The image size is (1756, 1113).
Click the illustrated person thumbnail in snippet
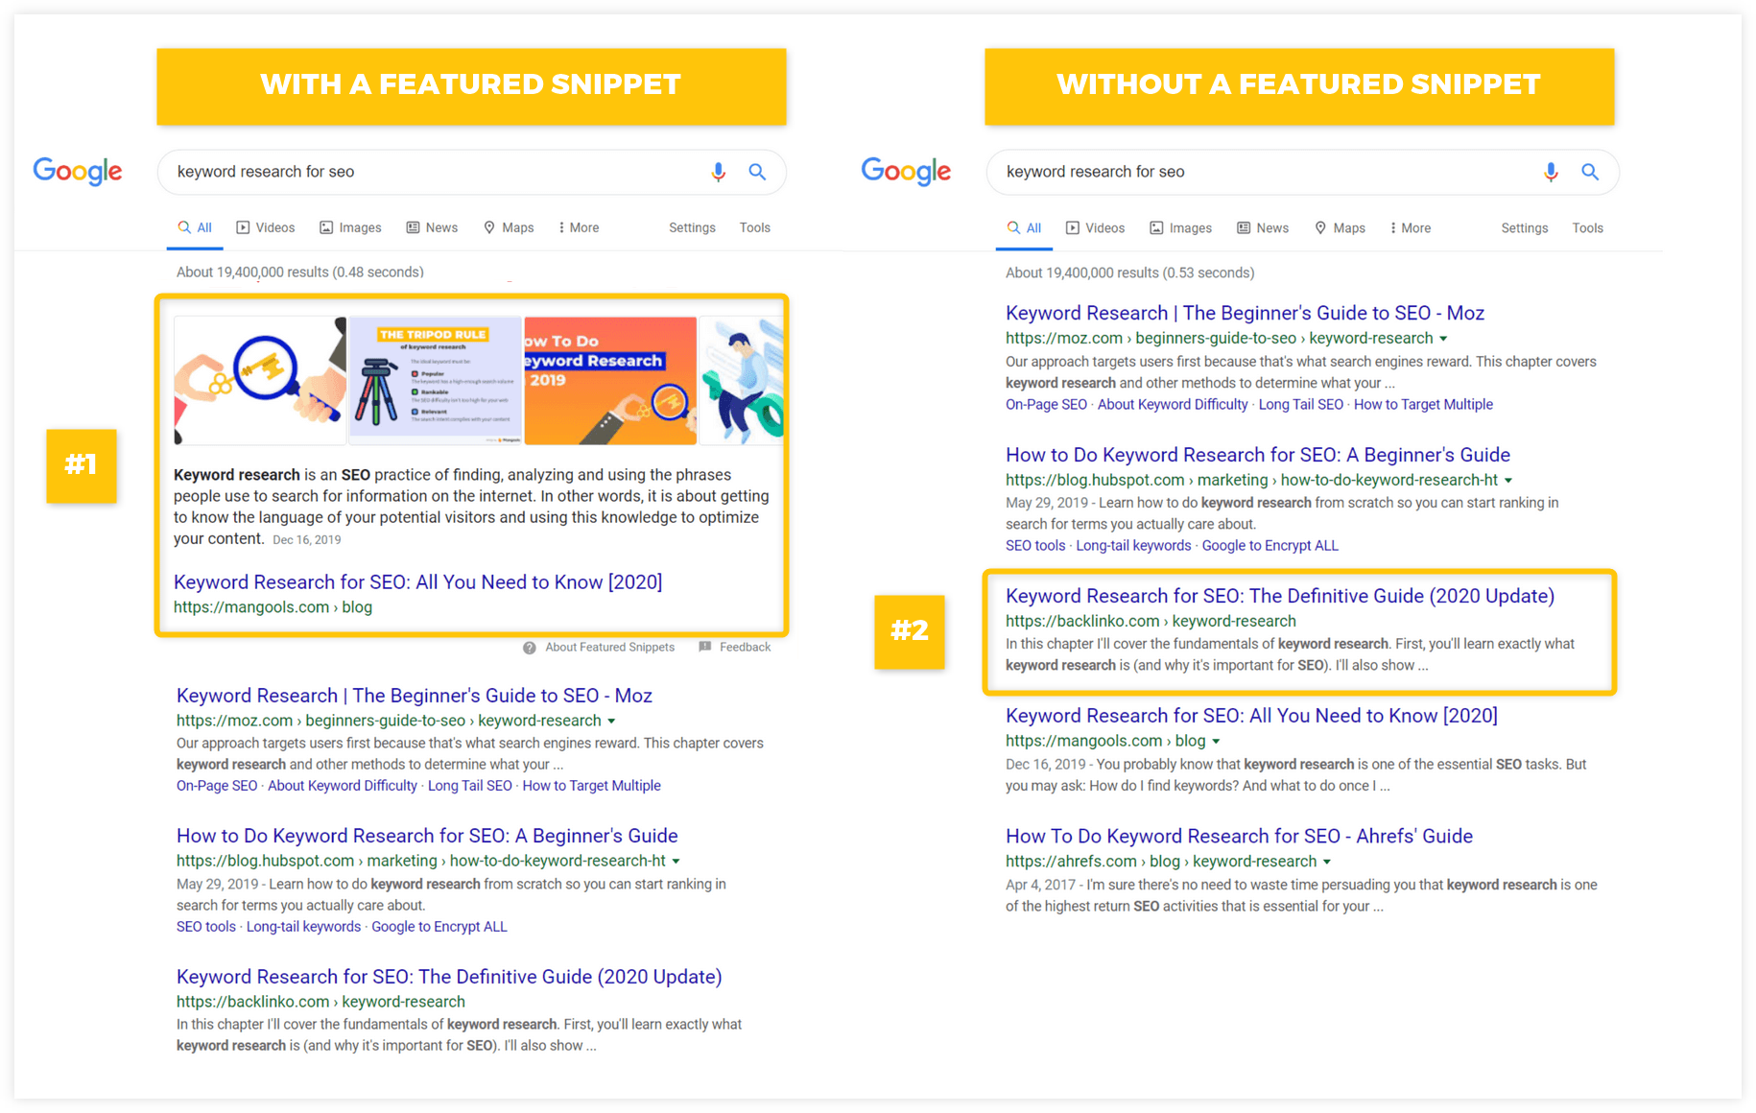tap(742, 380)
